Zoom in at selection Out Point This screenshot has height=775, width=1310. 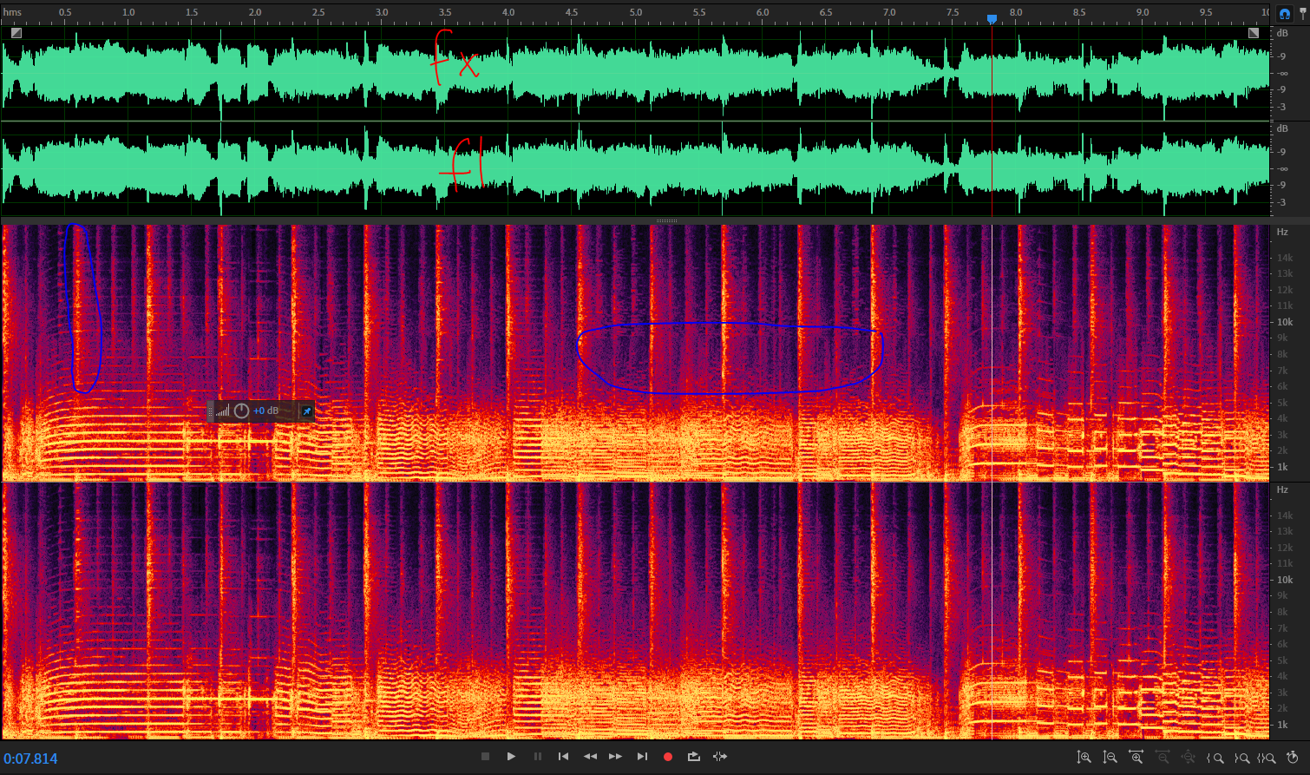(x=1241, y=758)
